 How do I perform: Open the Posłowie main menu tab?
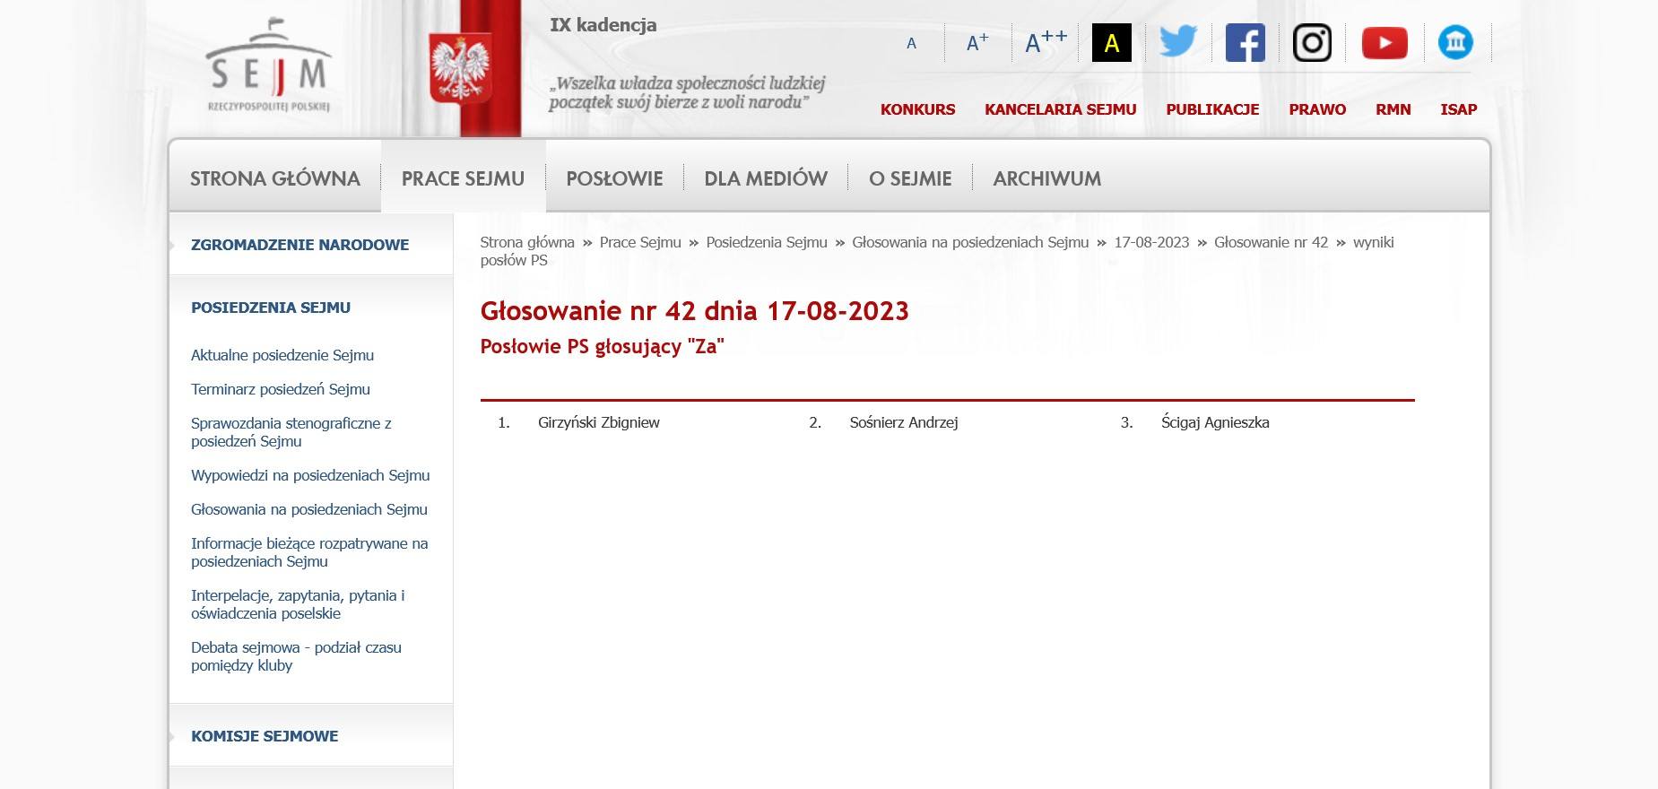click(x=614, y=178)
